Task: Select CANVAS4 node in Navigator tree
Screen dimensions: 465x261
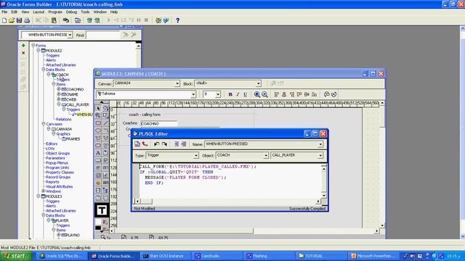Action: 64,129
